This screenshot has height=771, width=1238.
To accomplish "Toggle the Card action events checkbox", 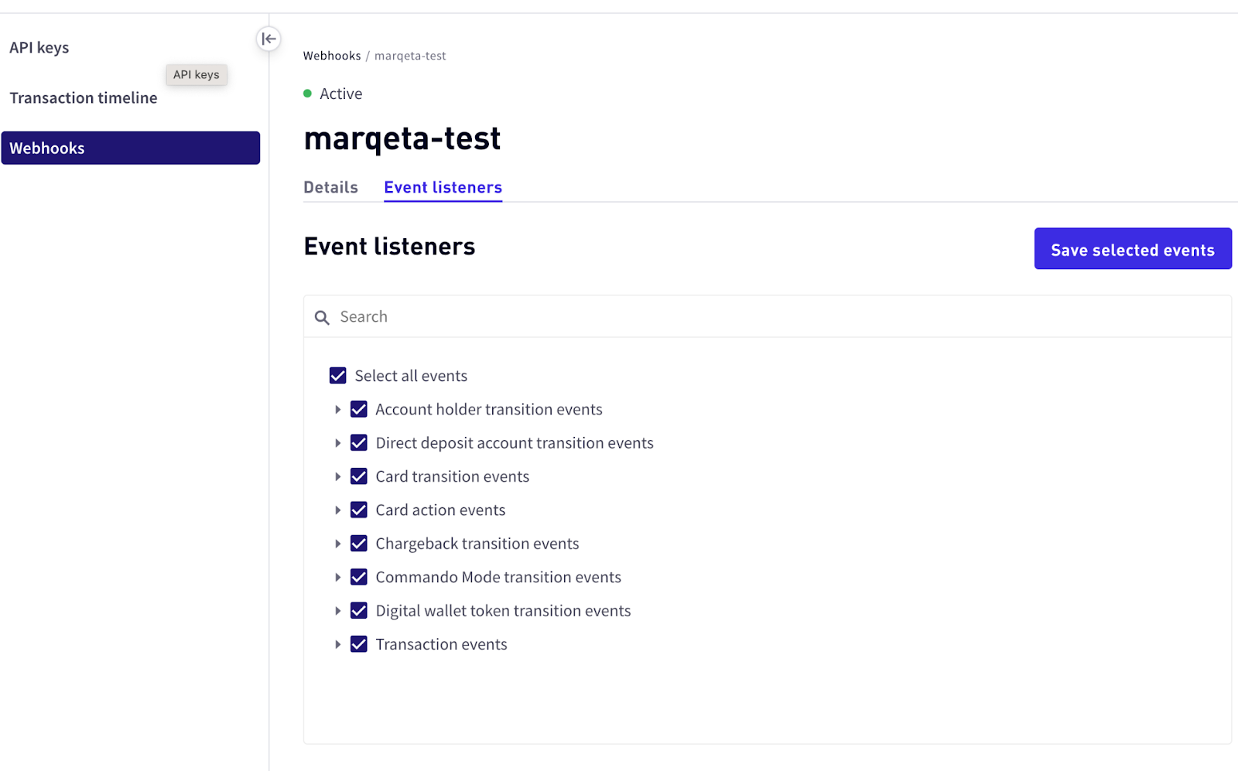I will (359, 510).
